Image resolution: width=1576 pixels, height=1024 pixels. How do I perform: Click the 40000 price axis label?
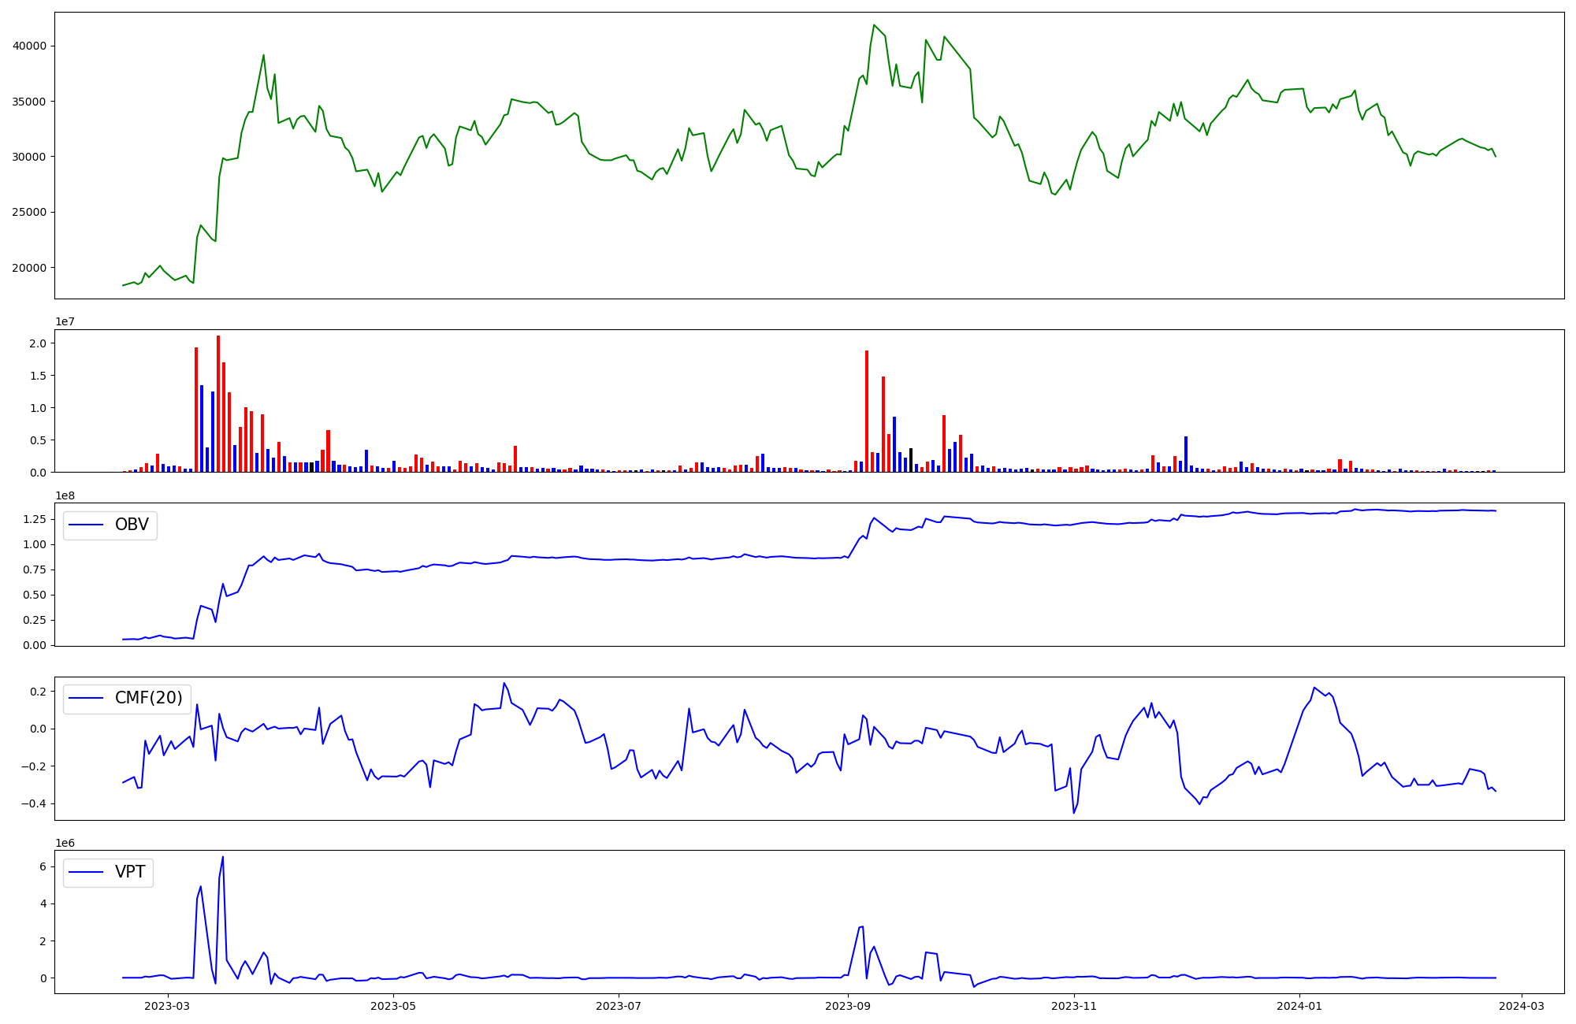(x=29, y=46)
